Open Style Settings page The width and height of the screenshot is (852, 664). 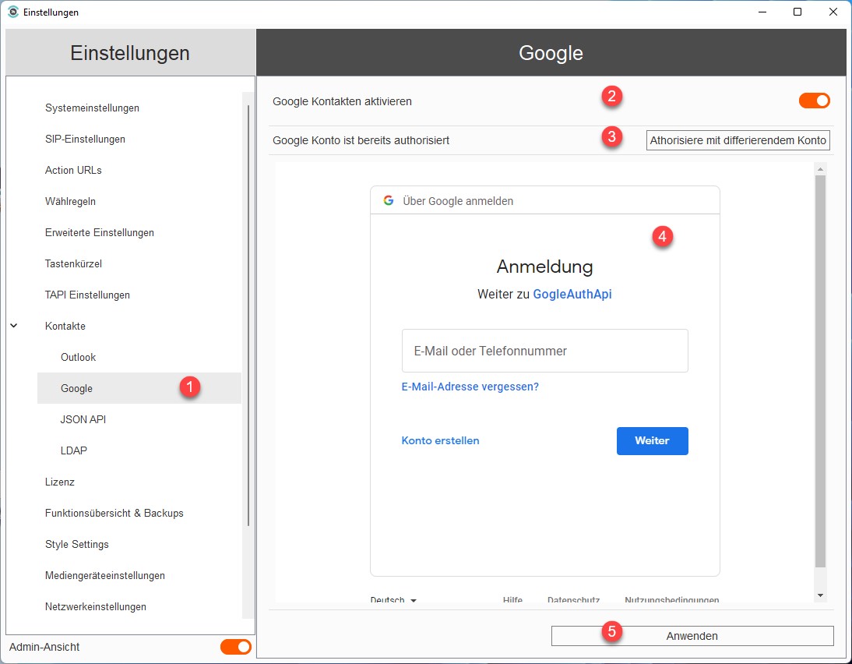[76, 544]
